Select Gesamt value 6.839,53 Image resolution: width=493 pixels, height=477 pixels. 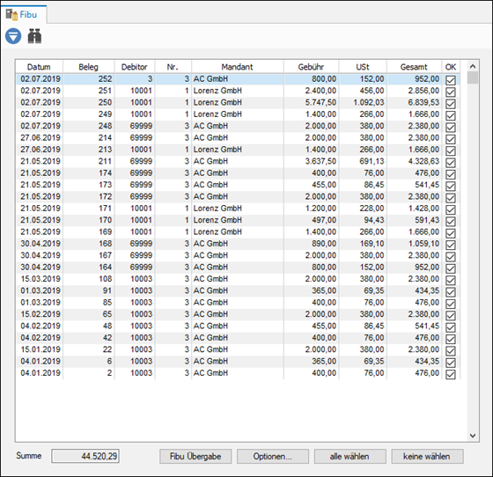click(423, 102)
